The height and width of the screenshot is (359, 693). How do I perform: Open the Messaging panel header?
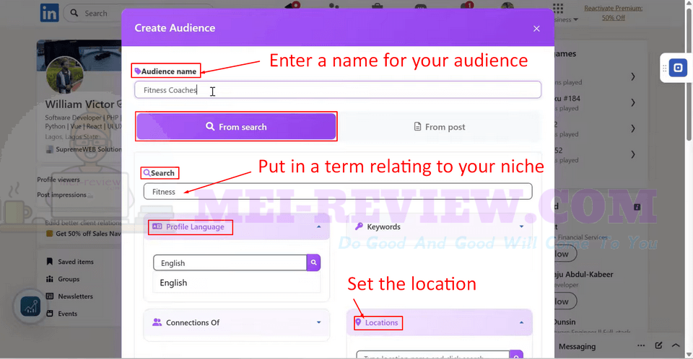tap(577, 347)
